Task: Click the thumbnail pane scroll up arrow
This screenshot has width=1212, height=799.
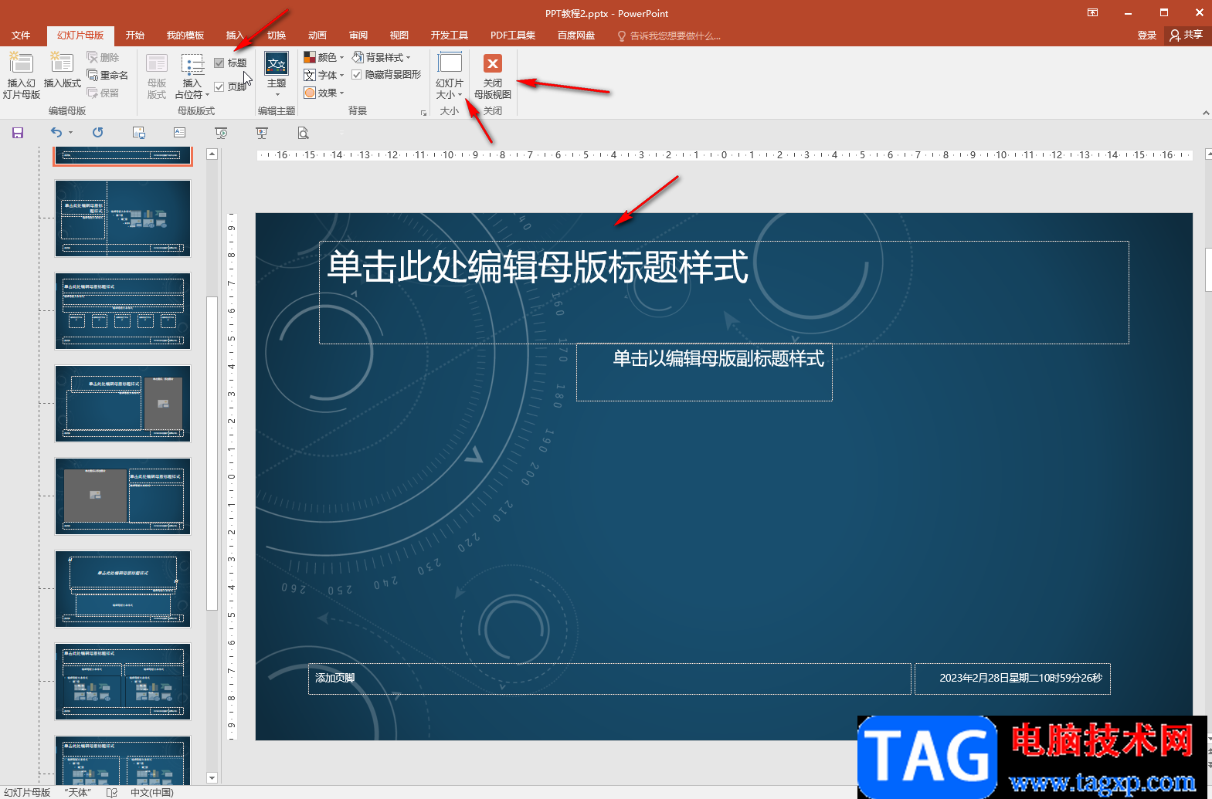Action: pos(212,154)
